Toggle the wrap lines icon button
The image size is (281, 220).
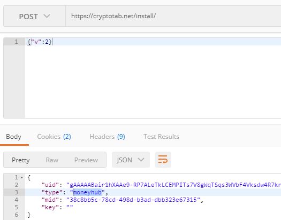pos(163,160)
